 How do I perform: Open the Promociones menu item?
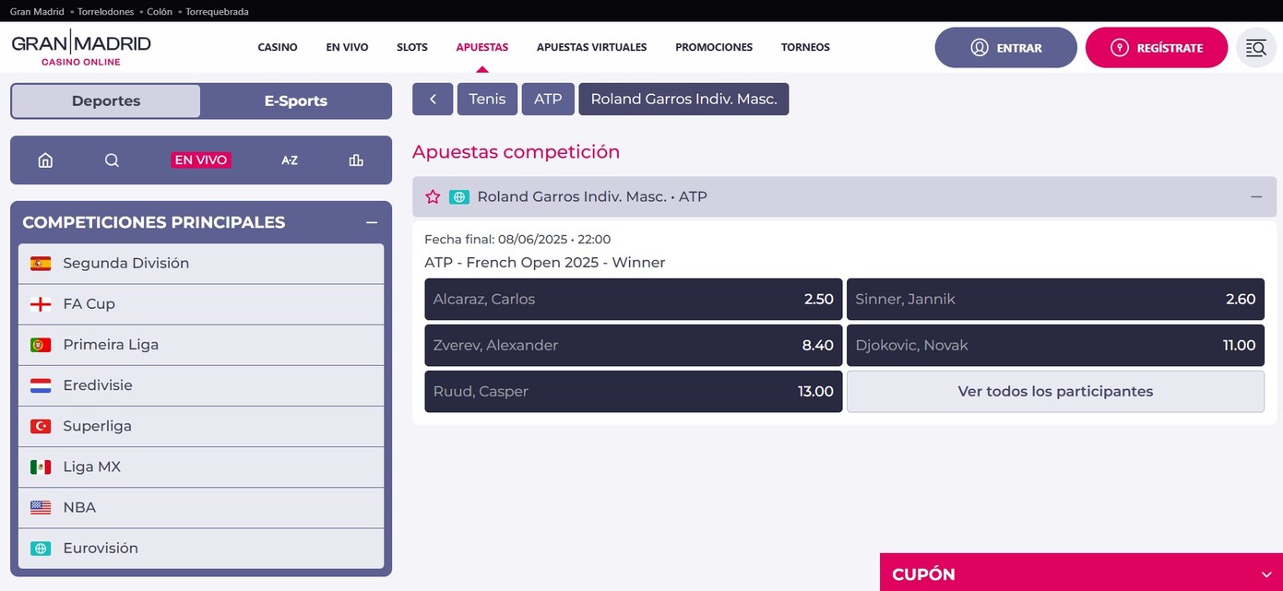(x=714, y=47)
